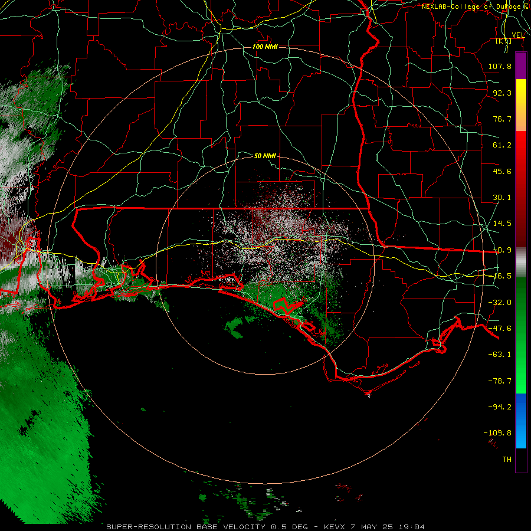
Task: Click the -78.7 velocity scale value
Action: [x=500, y=381]
